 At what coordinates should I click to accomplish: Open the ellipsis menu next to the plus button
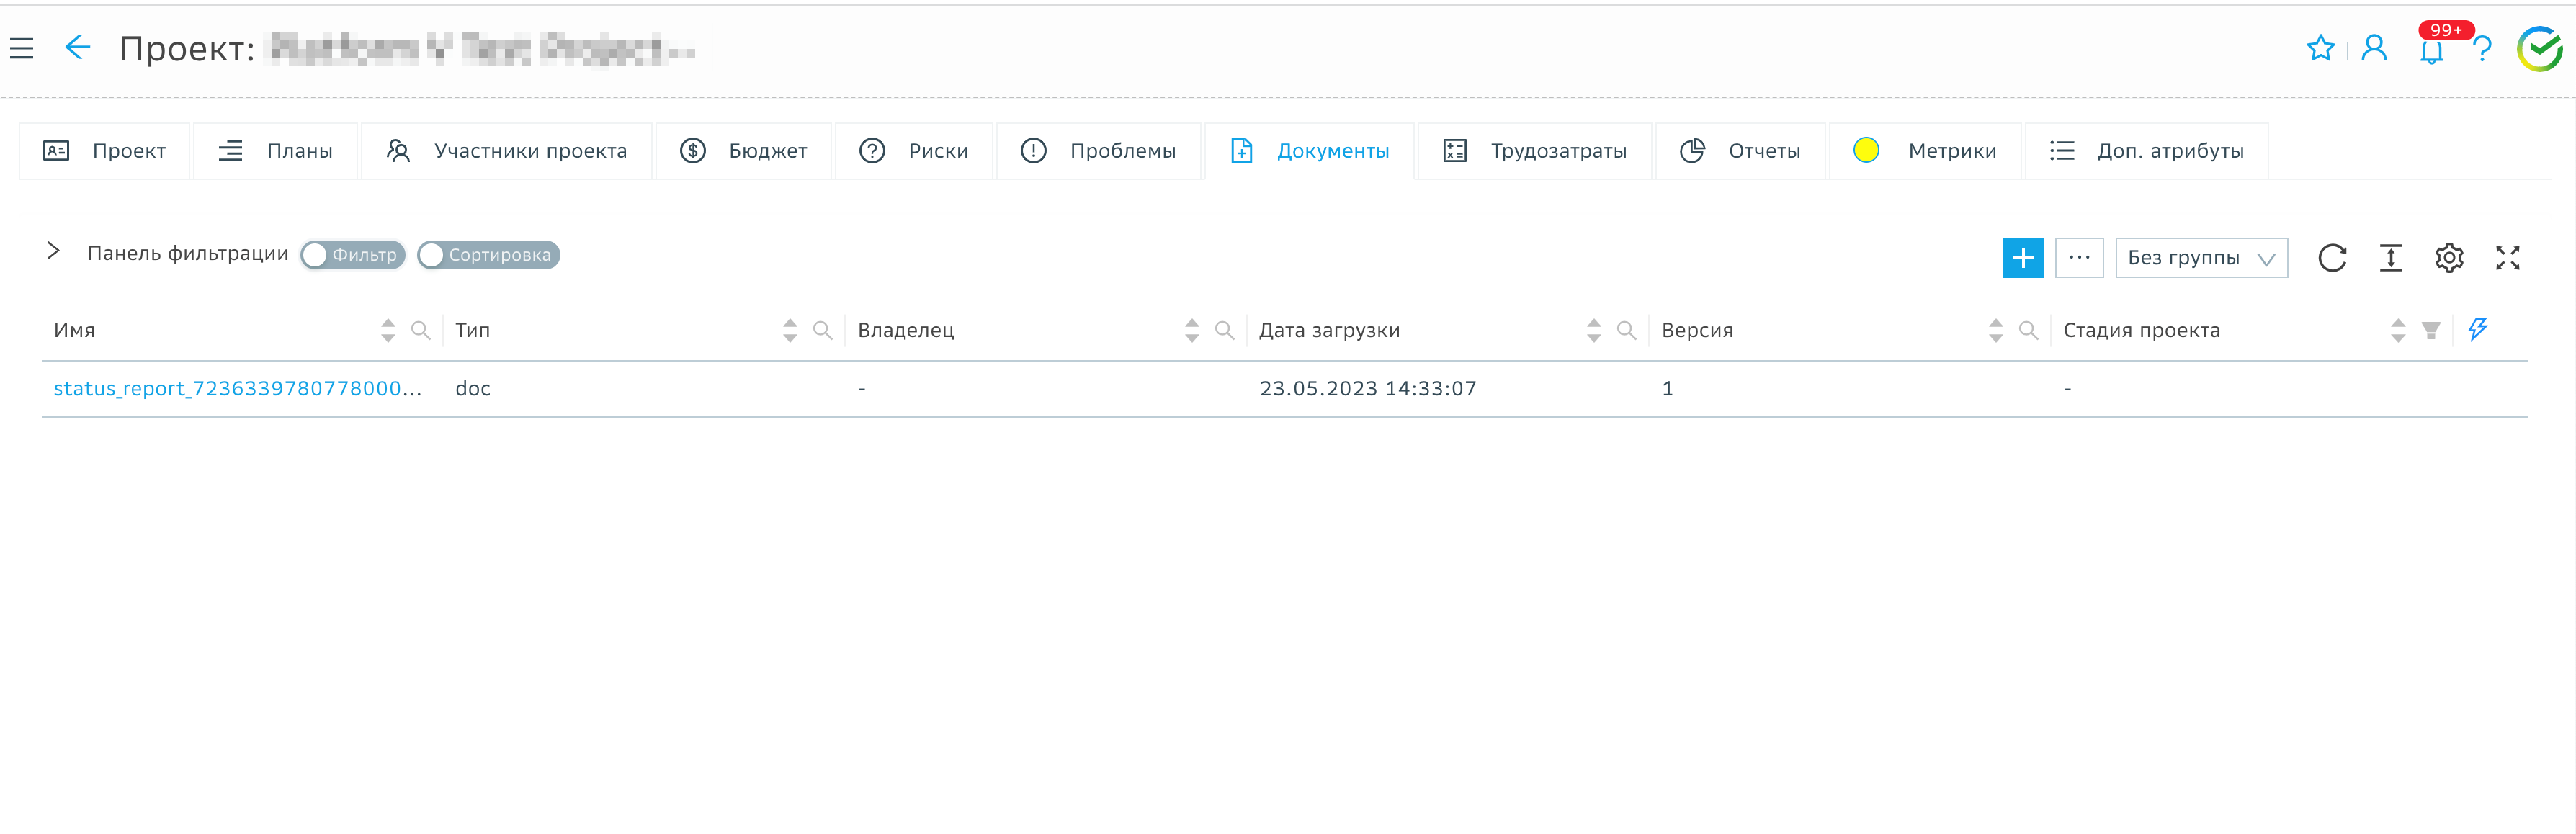click(2080, 257)
